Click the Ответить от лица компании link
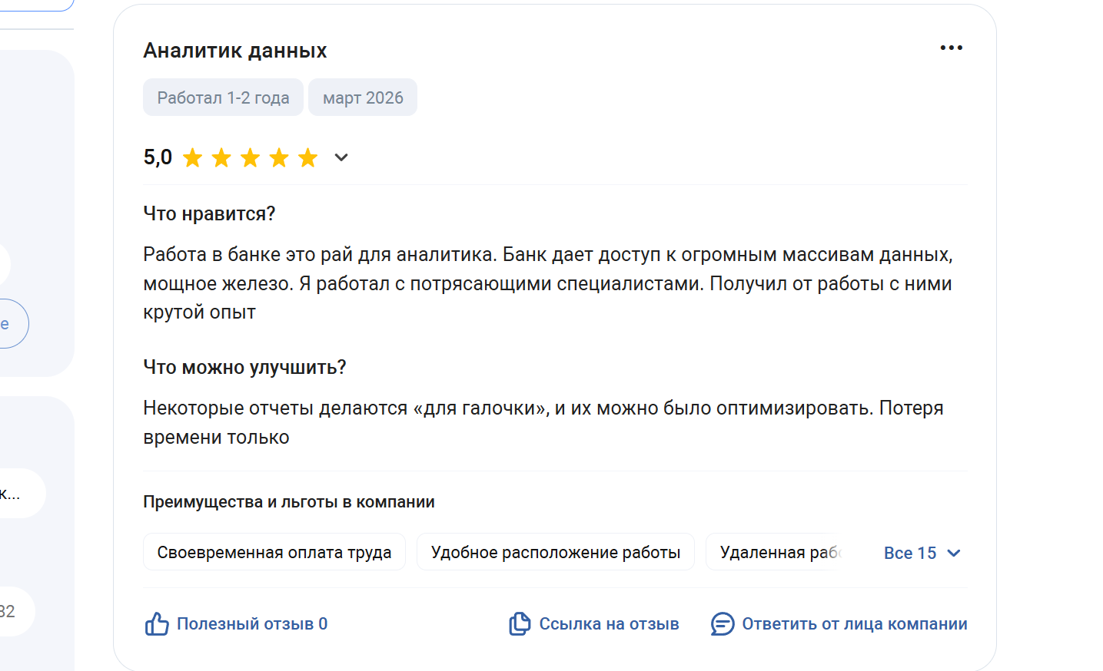The image size is (1103, 671). click(854, 623)
